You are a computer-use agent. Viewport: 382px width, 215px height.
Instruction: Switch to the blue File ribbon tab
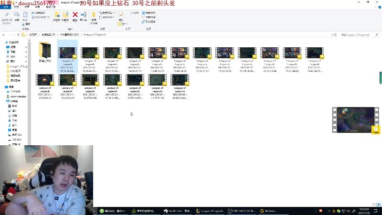click(x=6, y=7)
